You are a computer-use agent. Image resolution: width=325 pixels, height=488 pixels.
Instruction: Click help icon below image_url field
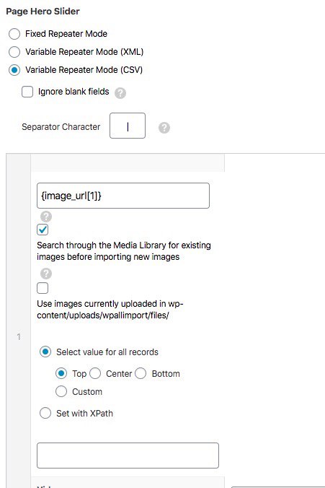click(x=46, y=217)
